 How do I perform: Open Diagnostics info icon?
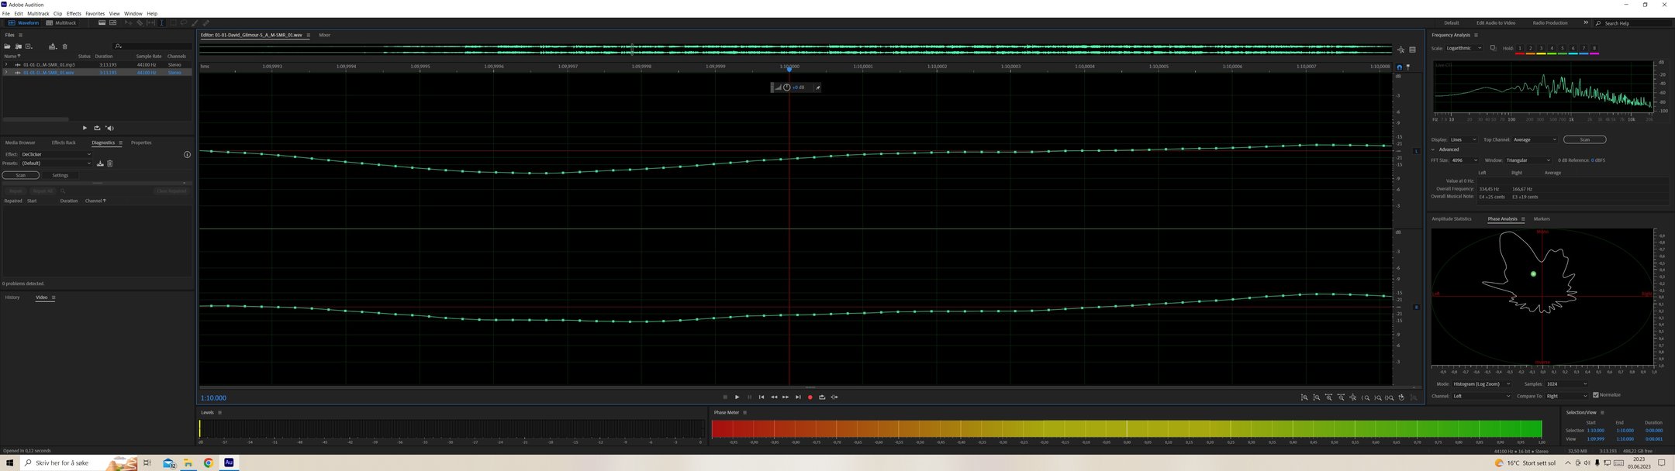[x=187, y=155]
